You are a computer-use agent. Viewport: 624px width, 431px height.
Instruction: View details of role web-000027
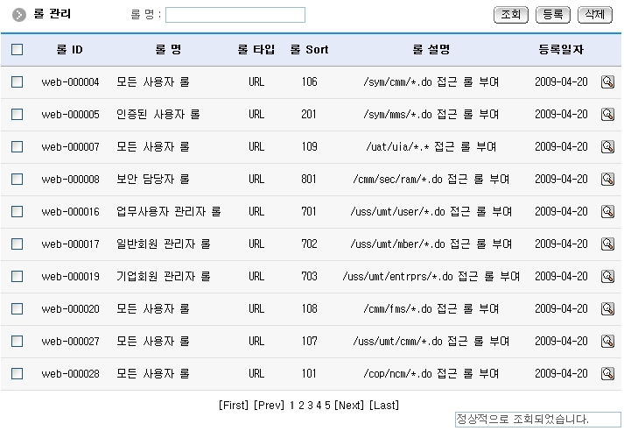click(x=607, y=341)
